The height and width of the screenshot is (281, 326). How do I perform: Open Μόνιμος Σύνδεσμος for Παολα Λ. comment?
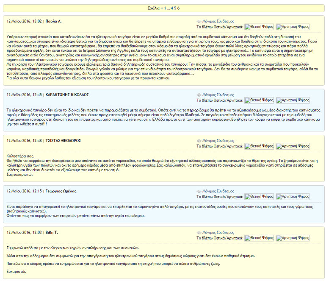tap(218, 21)
